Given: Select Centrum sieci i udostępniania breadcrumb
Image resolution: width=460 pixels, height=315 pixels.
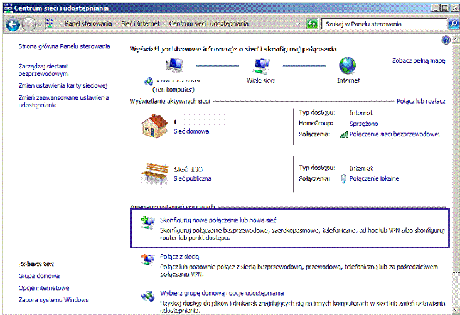Looking at the screenshot, I should click(208, 24).
